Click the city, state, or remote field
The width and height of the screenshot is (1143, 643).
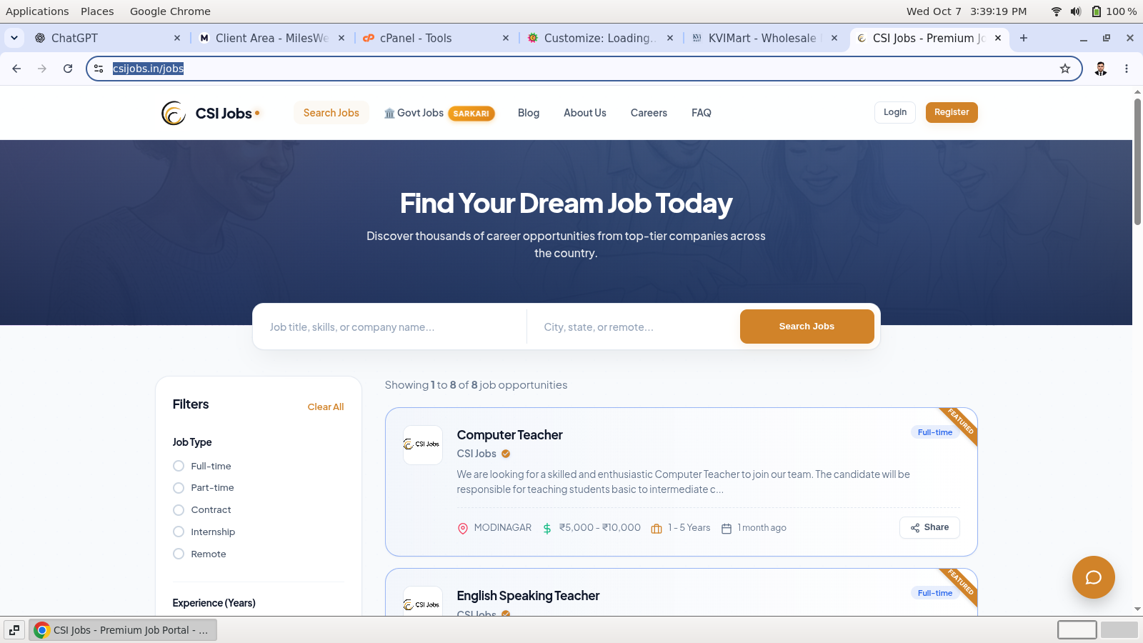click(634, 327)
